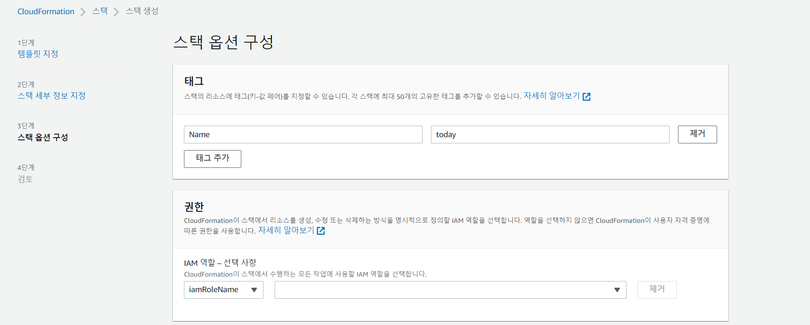Go to the 스택 breadcrumb link

100,11
